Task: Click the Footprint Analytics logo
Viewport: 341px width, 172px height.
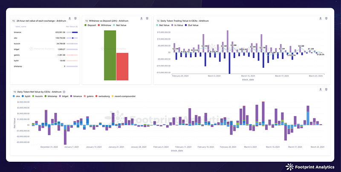Action: click(310, 167)
